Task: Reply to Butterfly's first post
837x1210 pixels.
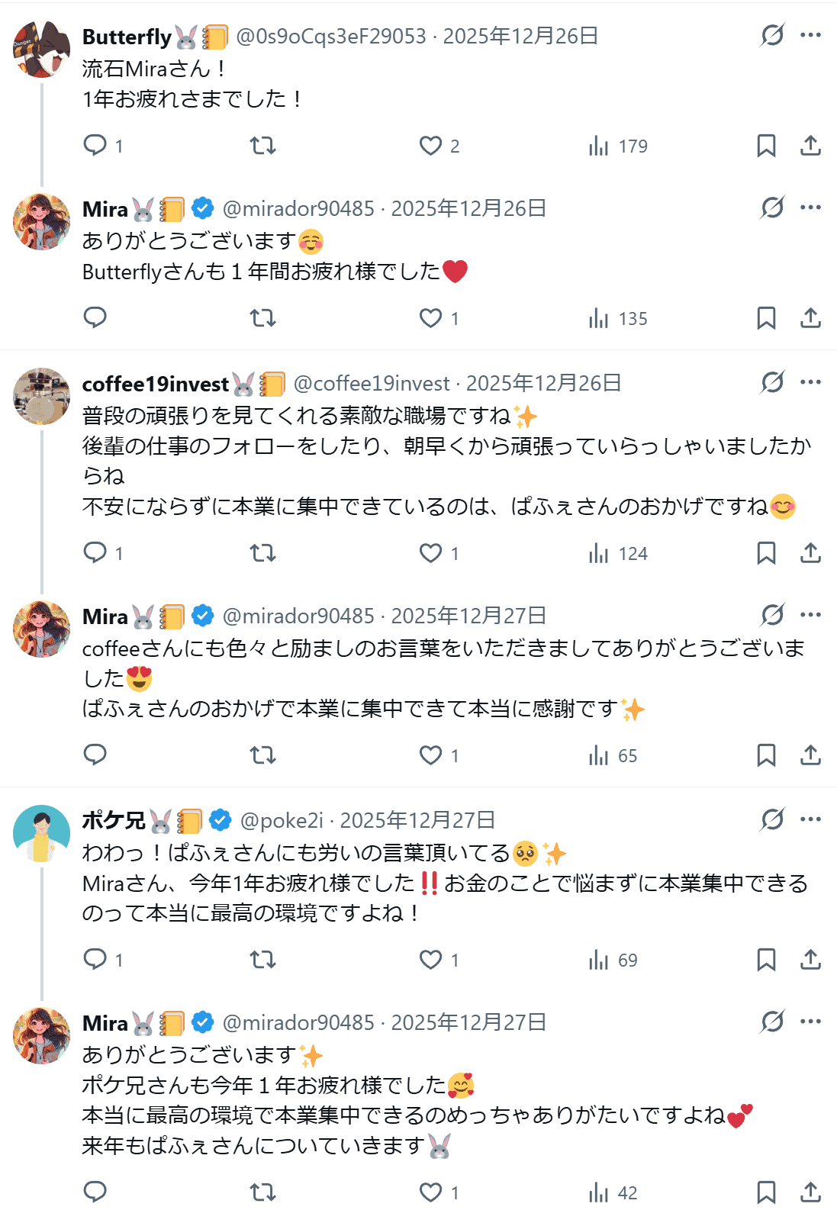Action: tap(95, 145)
